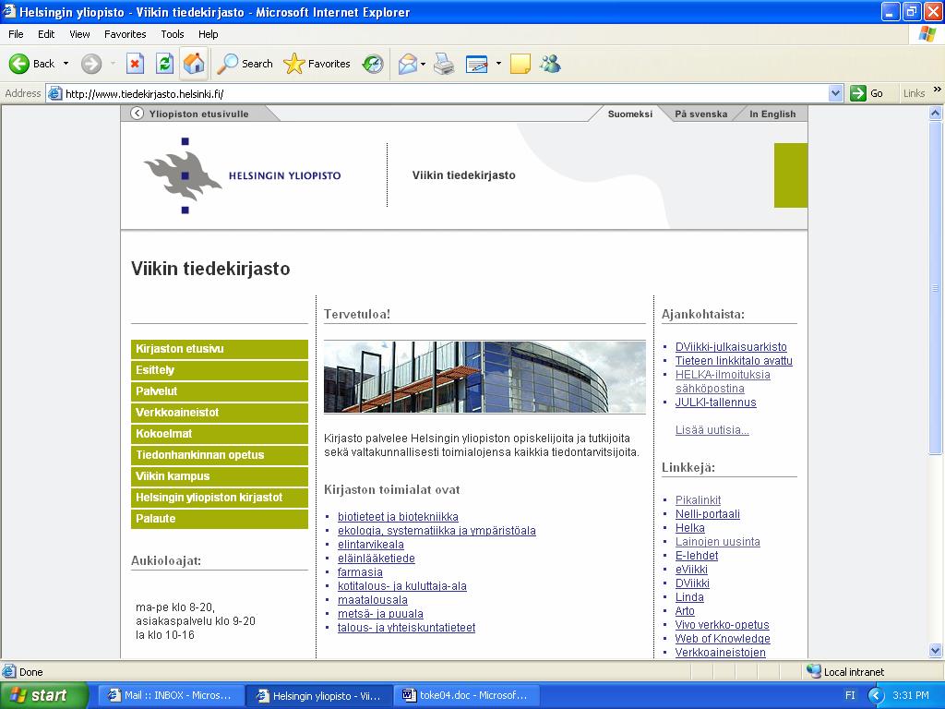Screen dimensions: 945x709
Task: Click the History clock icon
Action: (373, 64)
